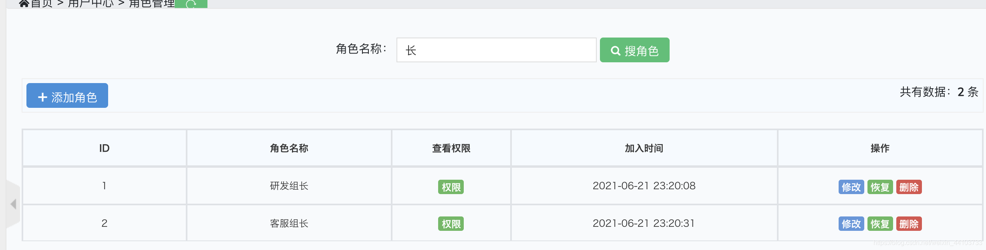The image size is (986, 250).
Task: Open the 权限 view for 研发组长
Action: point(451,186)
